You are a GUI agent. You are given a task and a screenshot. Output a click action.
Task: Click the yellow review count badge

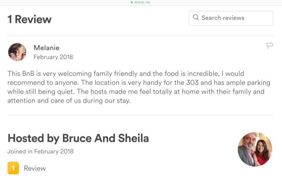point(13,168)
